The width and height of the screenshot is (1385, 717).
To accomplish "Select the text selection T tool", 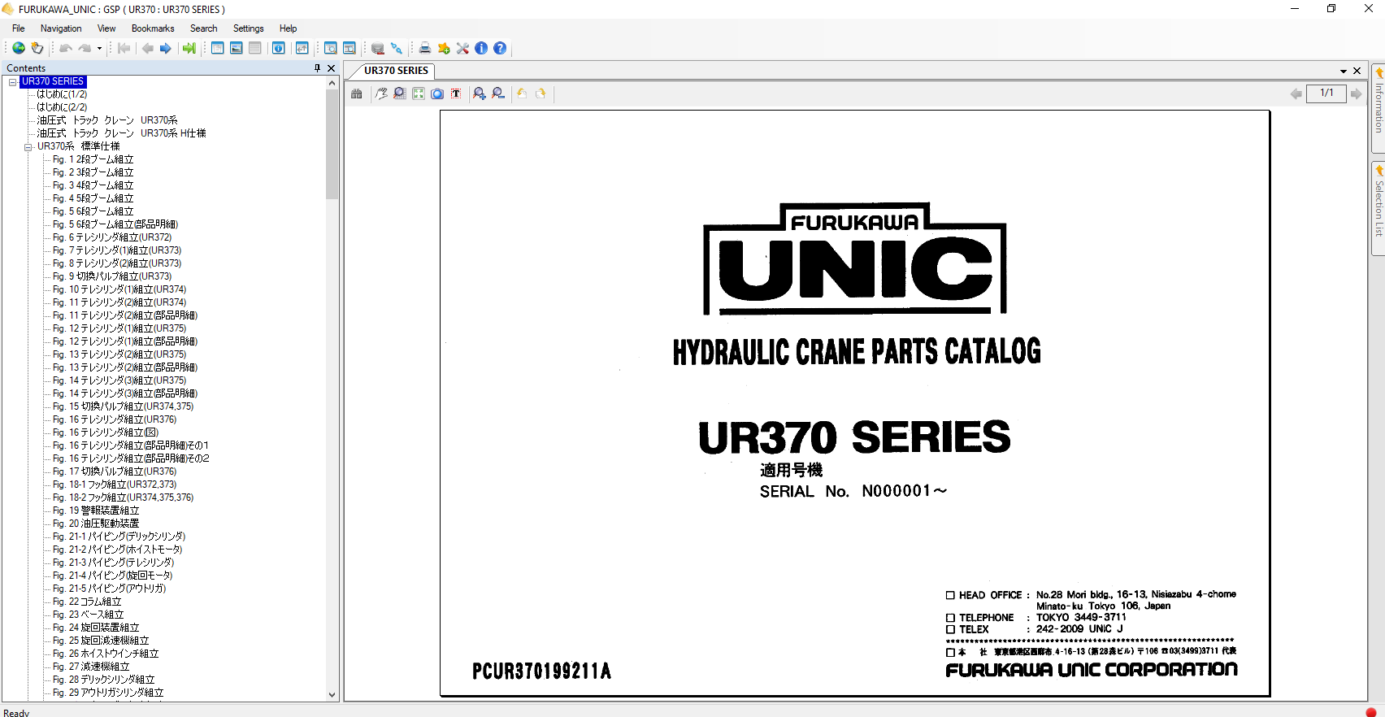I will pos(456,94).
